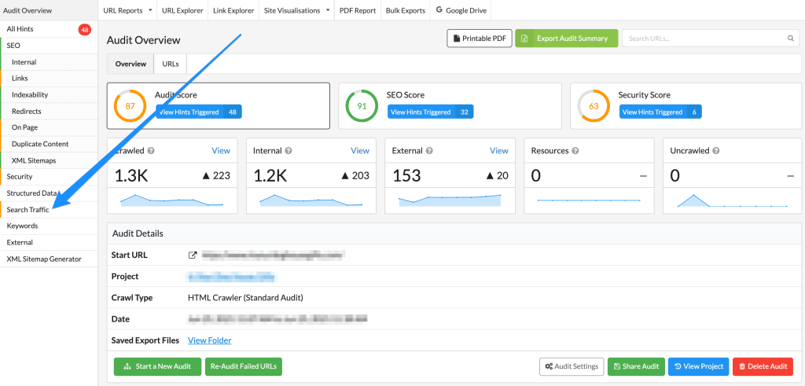Click the Share Audit button
805x386 pixels.
click(636, 366)
